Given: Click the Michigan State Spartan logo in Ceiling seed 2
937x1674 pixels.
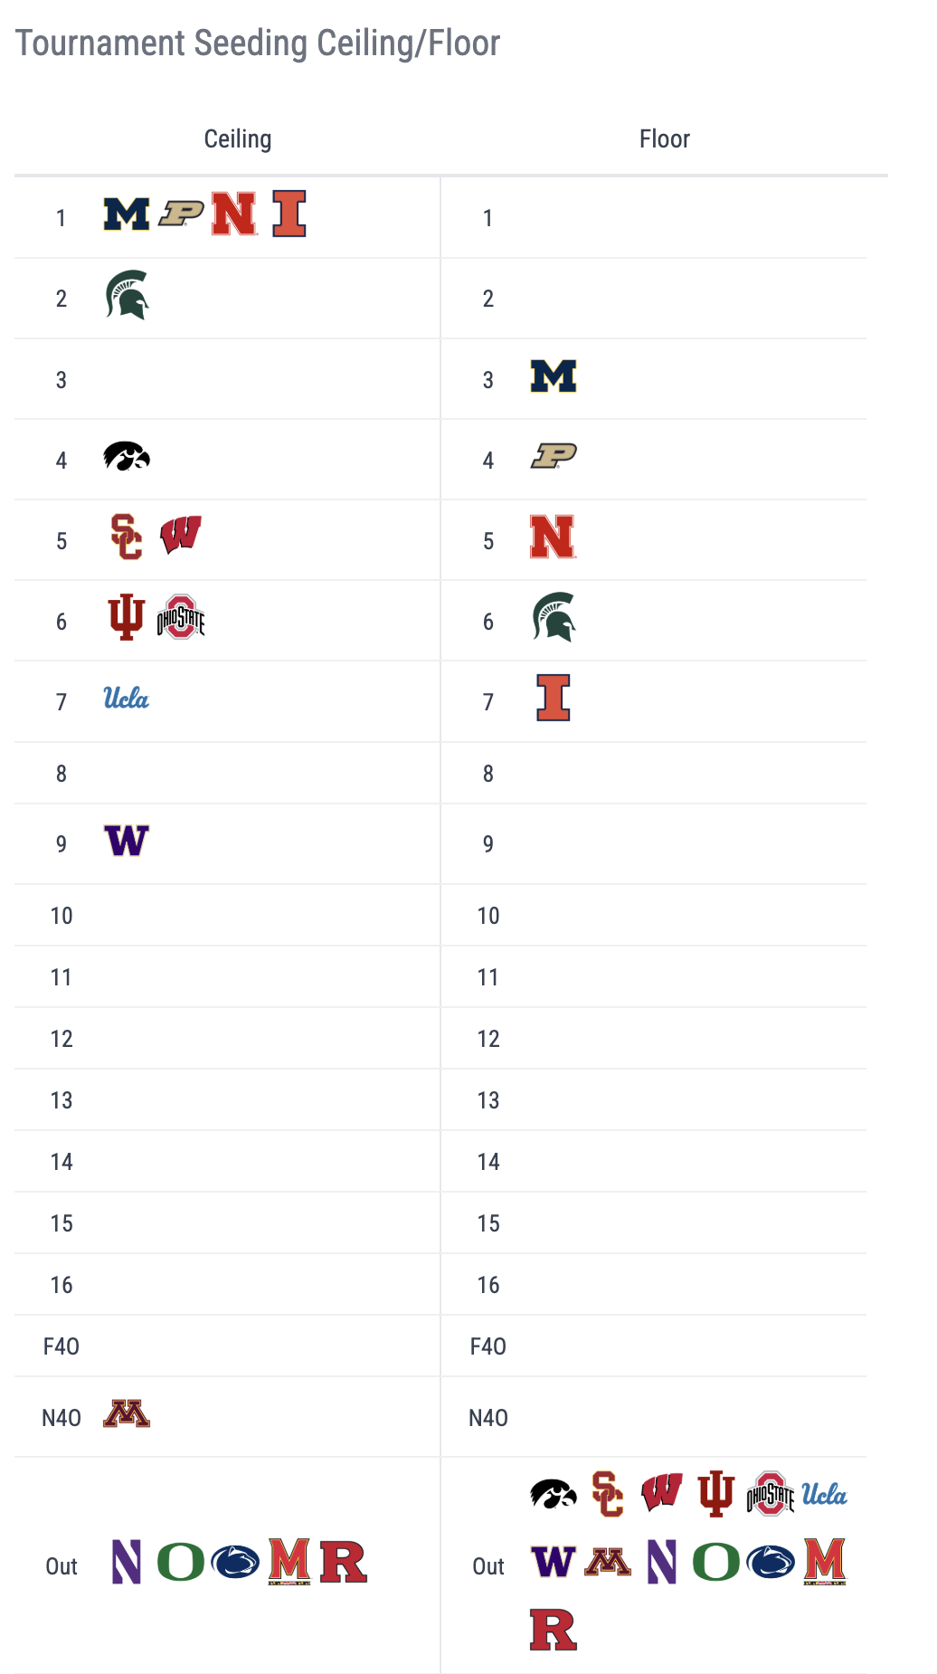Looking at the screenshot, I should [127, 295].
